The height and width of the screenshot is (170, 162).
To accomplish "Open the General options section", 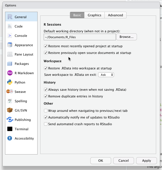I will tap(21, 17).
